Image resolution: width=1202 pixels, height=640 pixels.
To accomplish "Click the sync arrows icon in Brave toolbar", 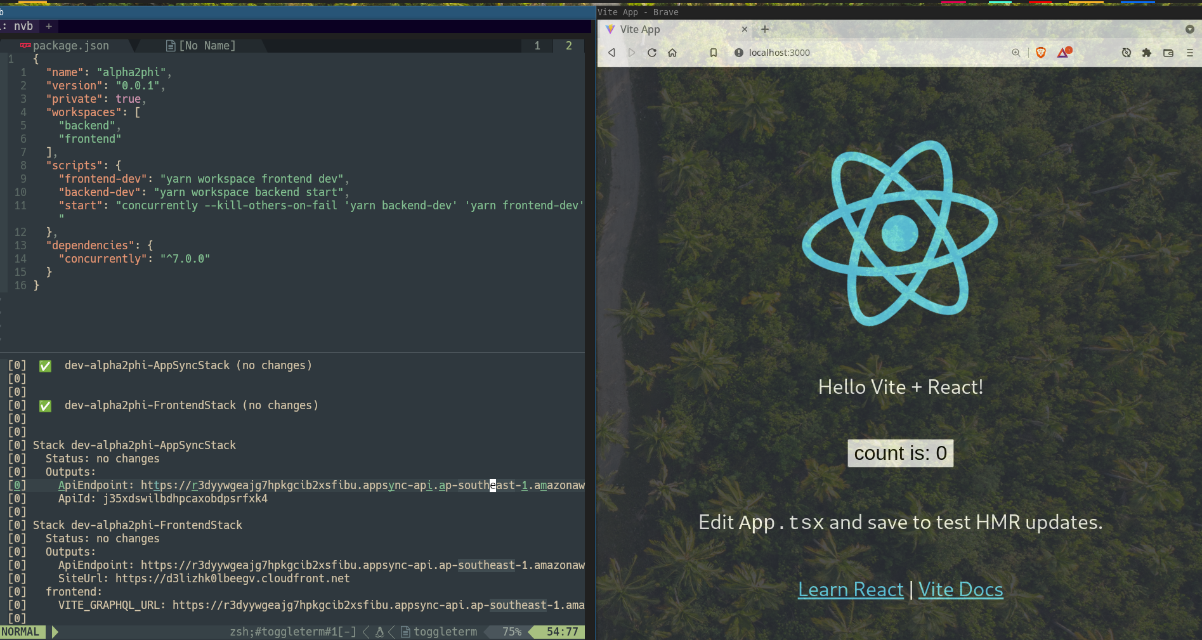I will [1127, 53].
